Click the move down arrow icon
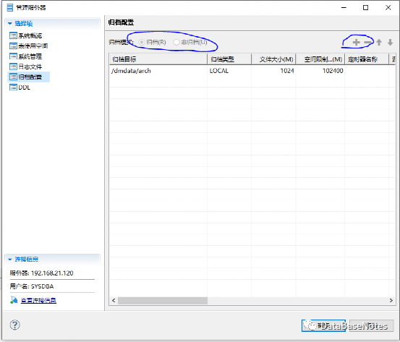Image resolution: width=400 pixels, height=342 pixels. click(390, 43)
